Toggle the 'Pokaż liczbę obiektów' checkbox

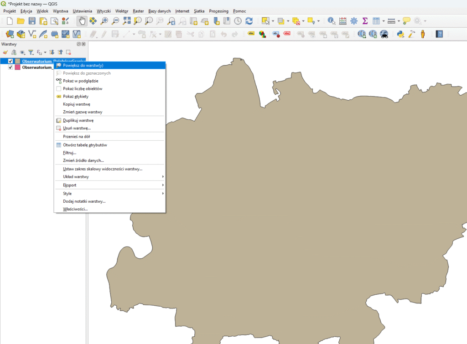point(58,89)
